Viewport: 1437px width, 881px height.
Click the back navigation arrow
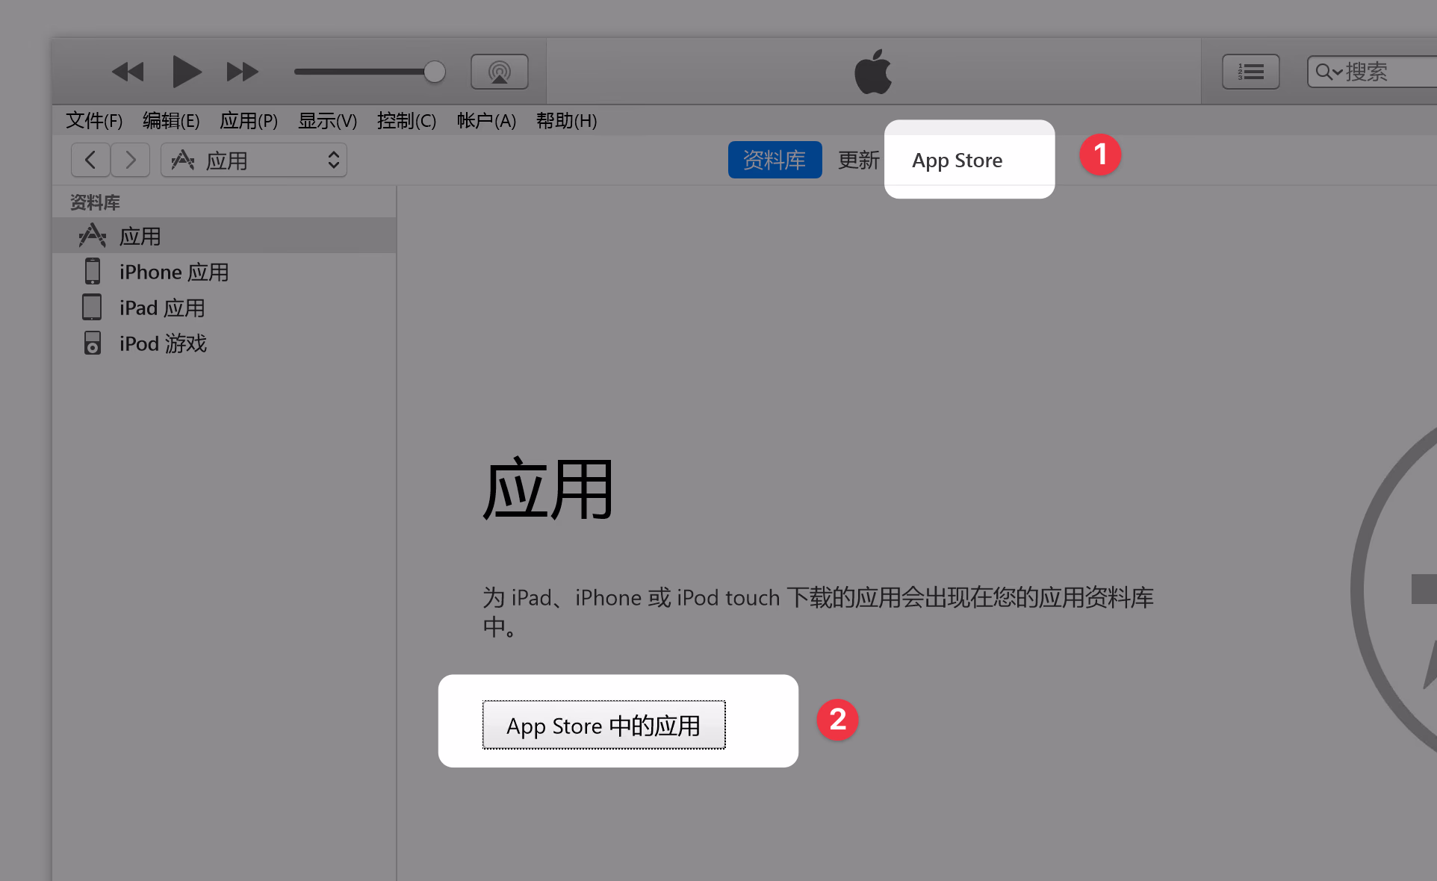coord(90,160)
